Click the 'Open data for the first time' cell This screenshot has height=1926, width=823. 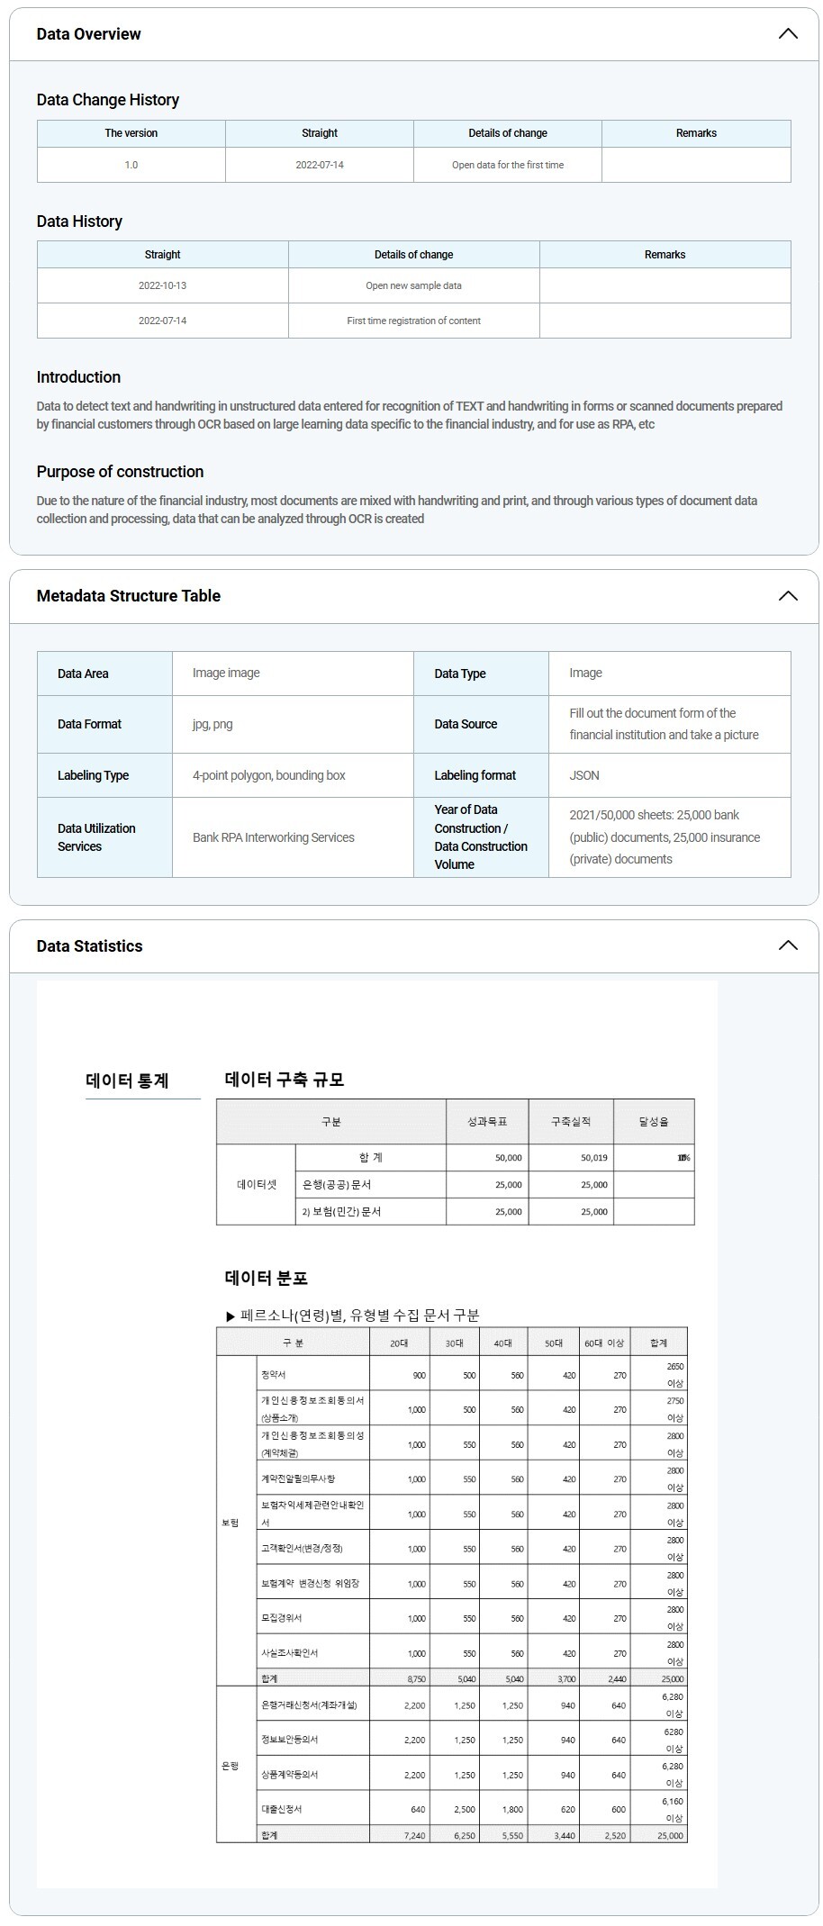(508, 165)
